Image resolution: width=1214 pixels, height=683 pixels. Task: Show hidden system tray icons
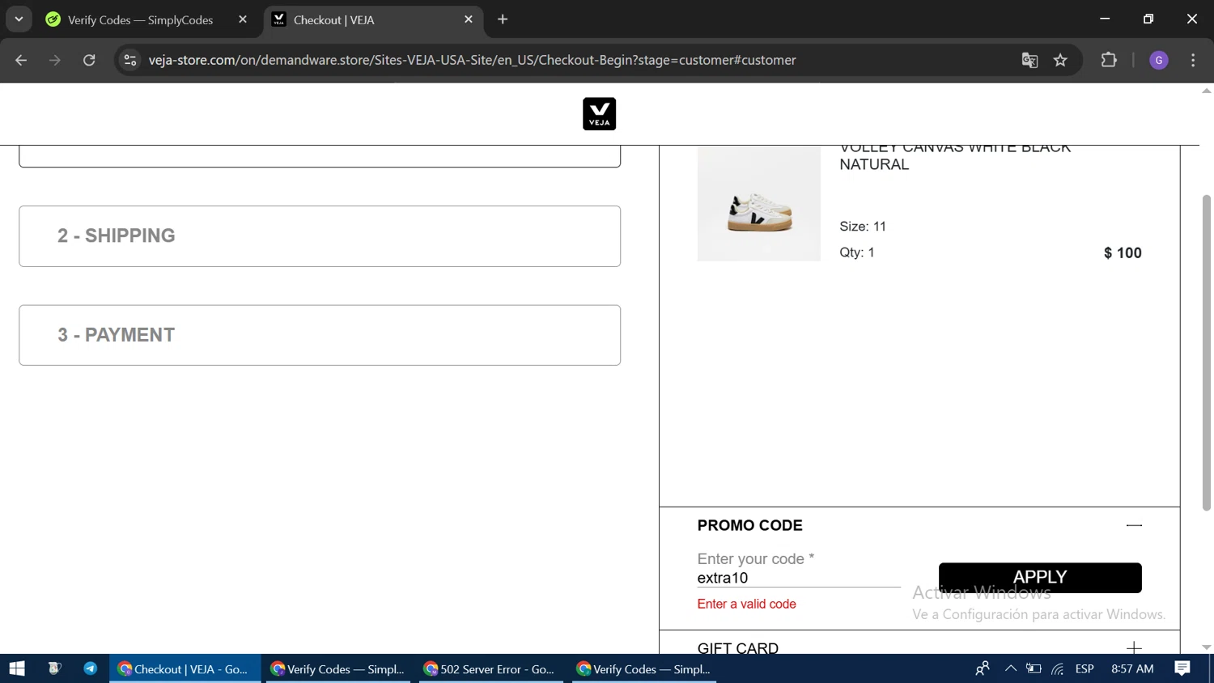[x=1010, y=668]
